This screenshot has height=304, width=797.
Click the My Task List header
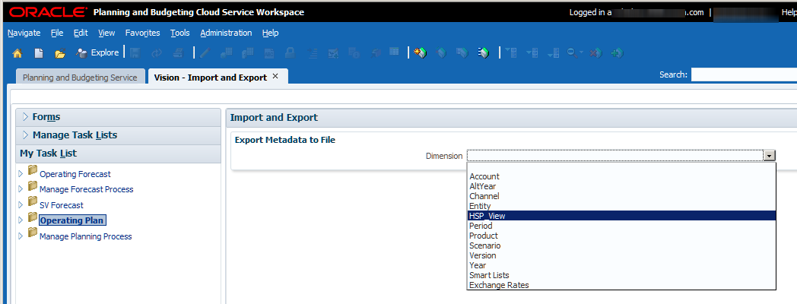coord(118,153)
